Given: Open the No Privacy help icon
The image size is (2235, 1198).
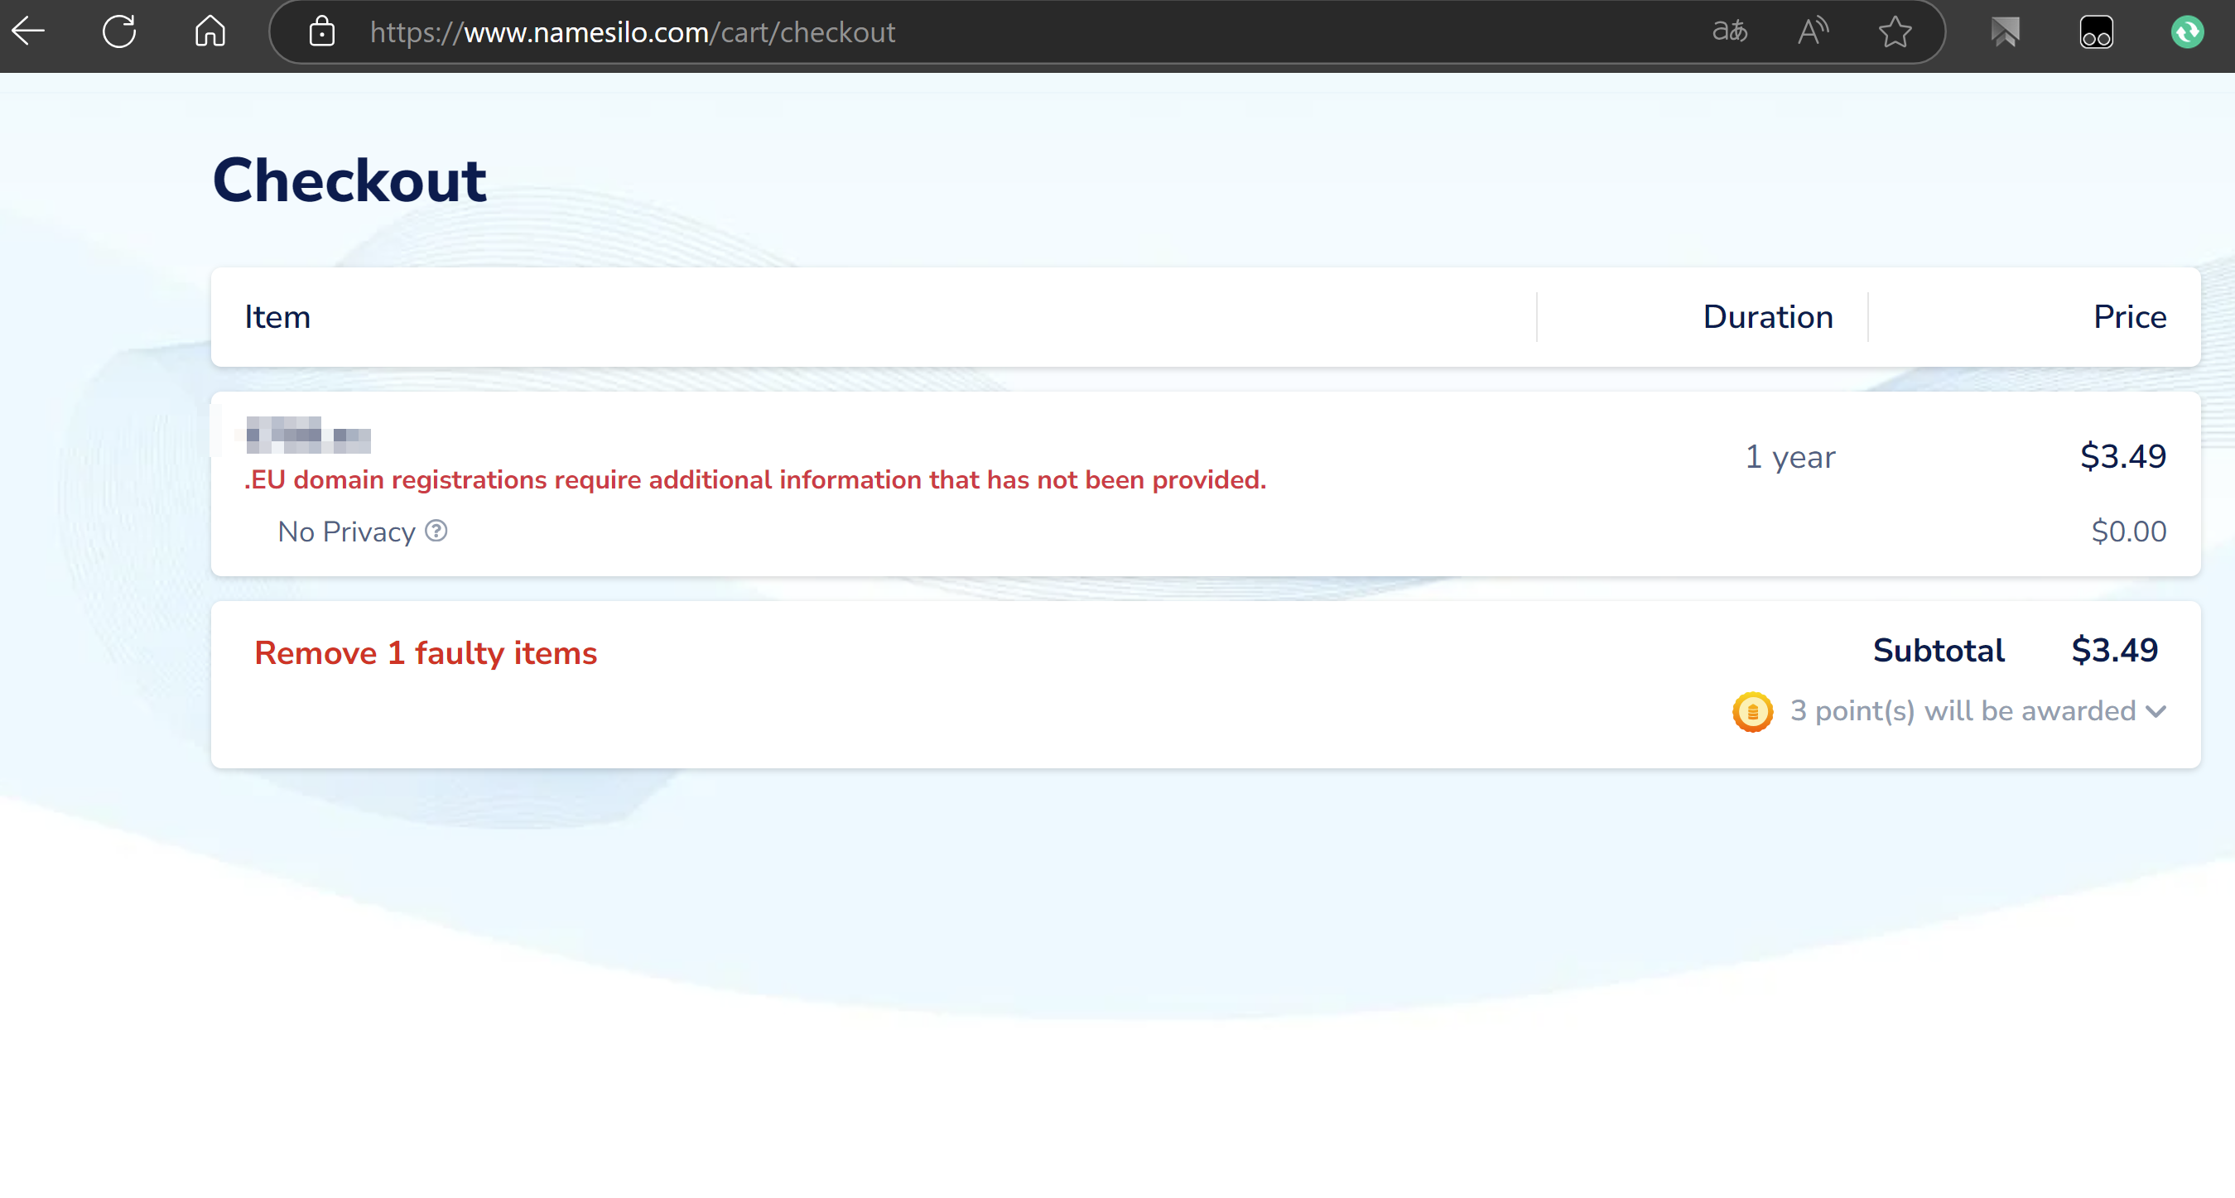Looking at the screenshot, I should point(436,530).
